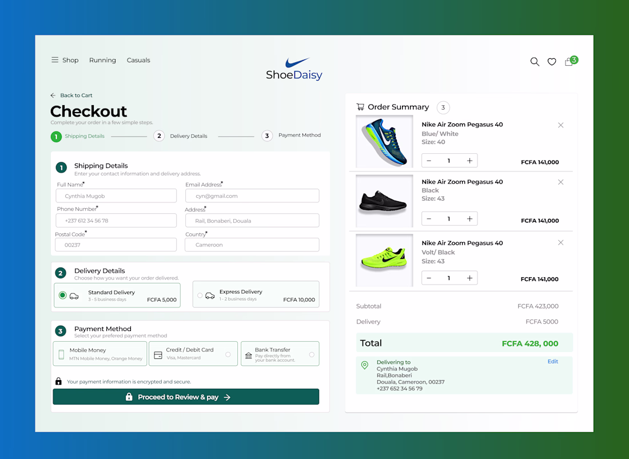Click the Full Name input field
The width and height of the screenshot is (629, 459).
[116, 195]
